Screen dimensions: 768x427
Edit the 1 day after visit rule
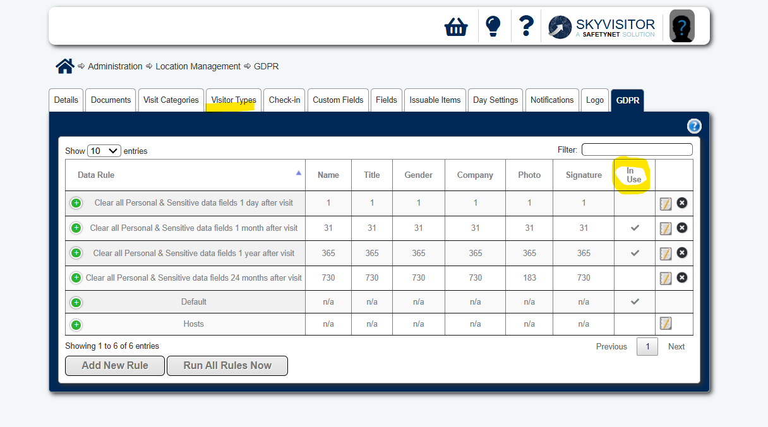coord(666,203)
